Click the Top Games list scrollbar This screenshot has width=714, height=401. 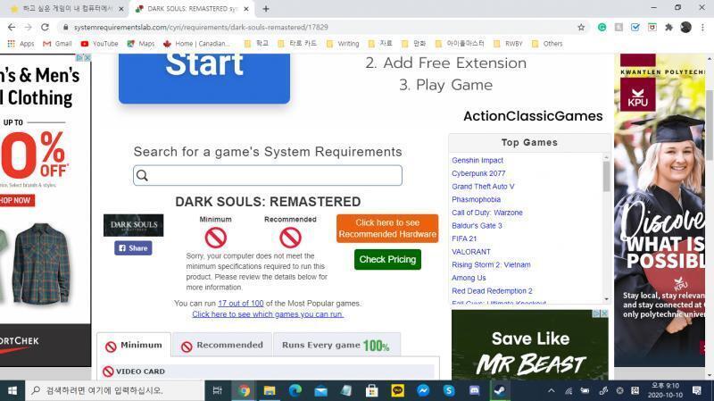click(x=606, y=177)
